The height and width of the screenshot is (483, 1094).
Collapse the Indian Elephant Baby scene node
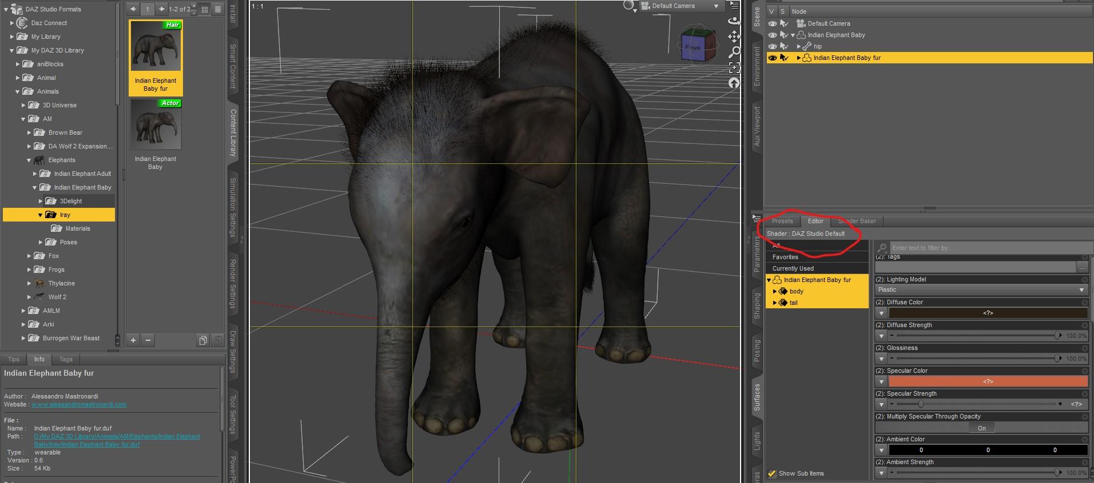point(793,35)
